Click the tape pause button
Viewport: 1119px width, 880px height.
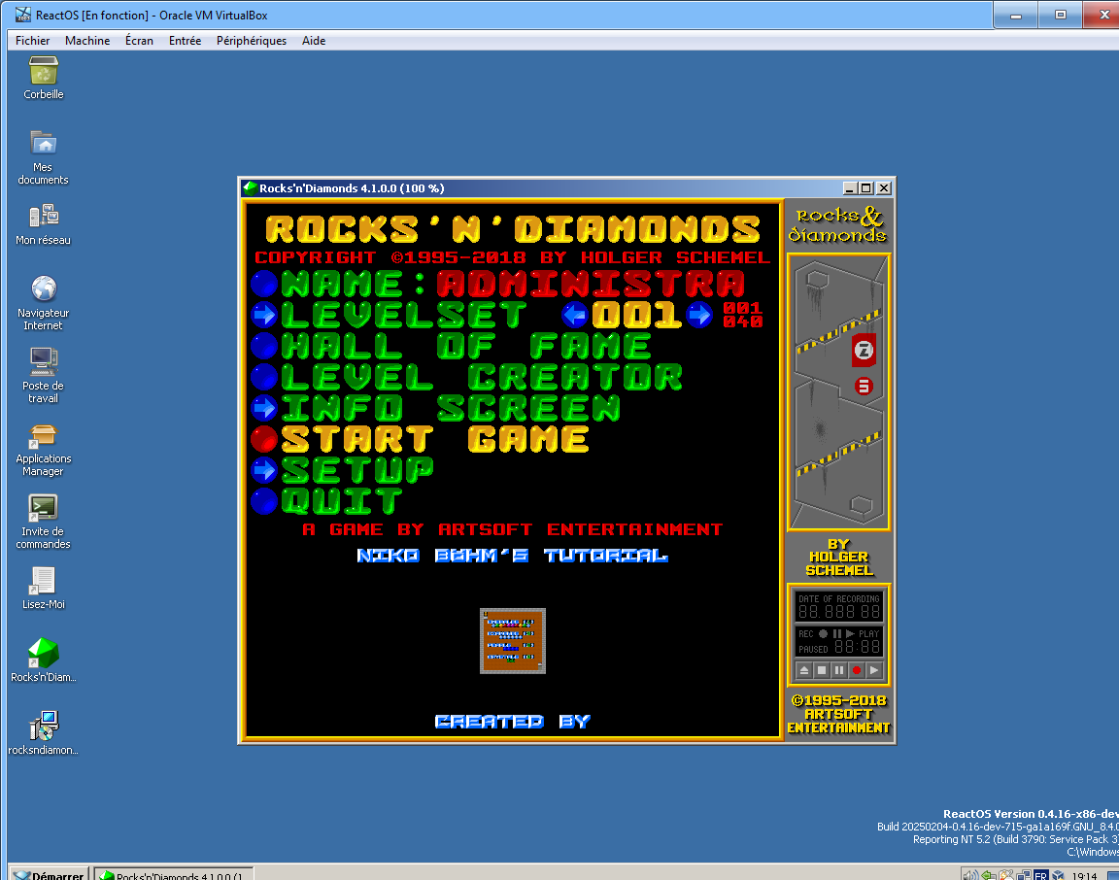[839, 670]
